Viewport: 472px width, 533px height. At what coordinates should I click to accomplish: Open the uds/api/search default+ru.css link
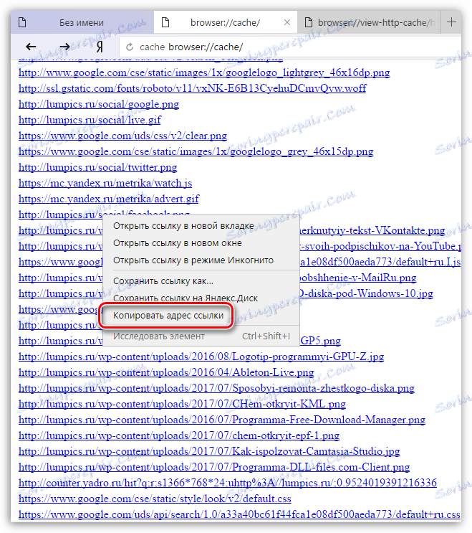pyautogui.click(x=239, y=514)
